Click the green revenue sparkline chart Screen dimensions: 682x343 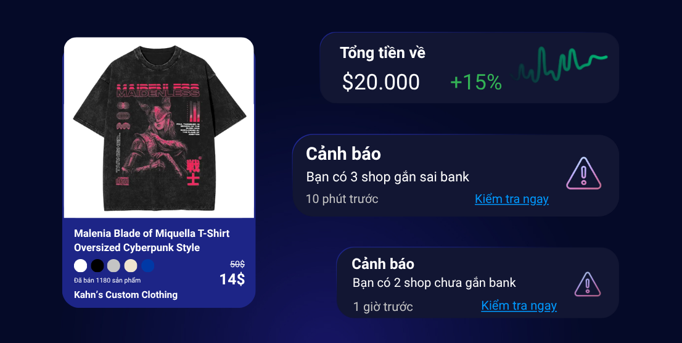(x=560, y=64)
